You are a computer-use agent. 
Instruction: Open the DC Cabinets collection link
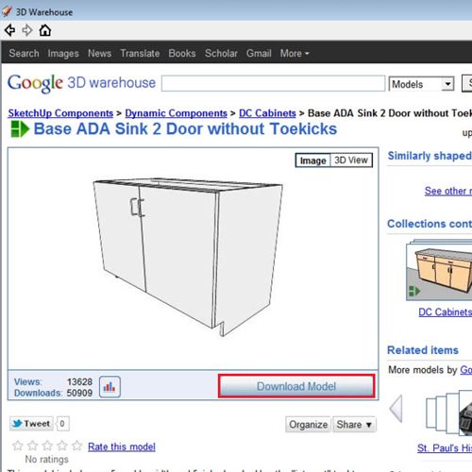pyautogui.click(x=445, y=312)
